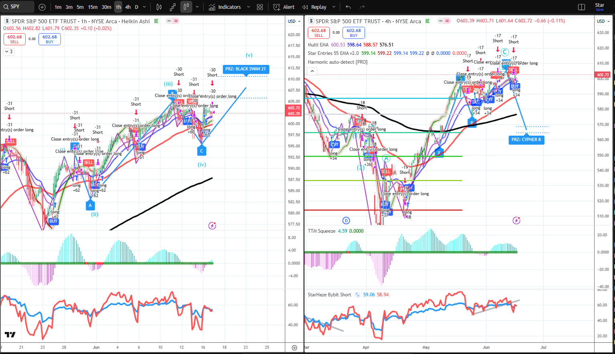
Task: Click the right chart SPDR symbol logo
Action: coord(311,21)
